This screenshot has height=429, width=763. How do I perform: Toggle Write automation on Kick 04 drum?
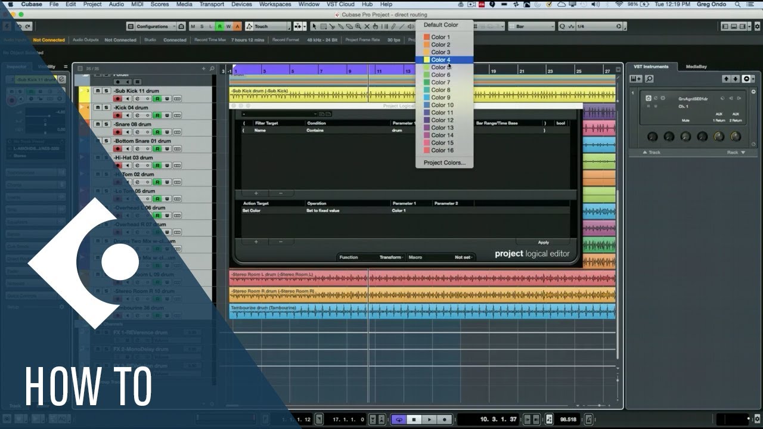167,115
